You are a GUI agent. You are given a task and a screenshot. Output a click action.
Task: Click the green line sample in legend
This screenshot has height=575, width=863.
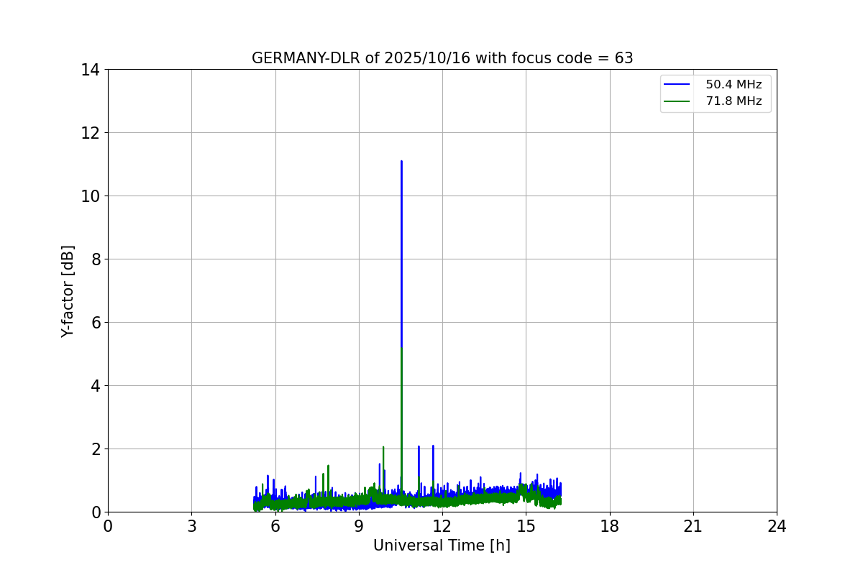coord(677,101)
